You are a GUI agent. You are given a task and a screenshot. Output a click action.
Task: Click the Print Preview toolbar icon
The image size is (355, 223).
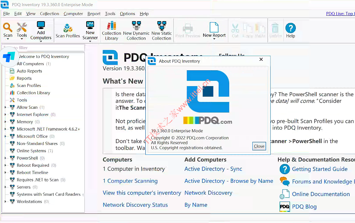point(188,28)
